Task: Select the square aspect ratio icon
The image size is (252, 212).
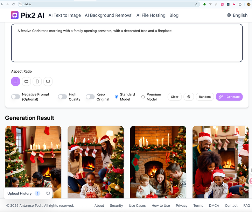Action: [16, 81]
